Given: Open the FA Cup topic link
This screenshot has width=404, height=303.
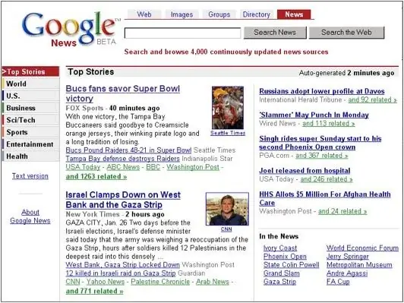Looking at the screenshot, I should tap(338, 282).
